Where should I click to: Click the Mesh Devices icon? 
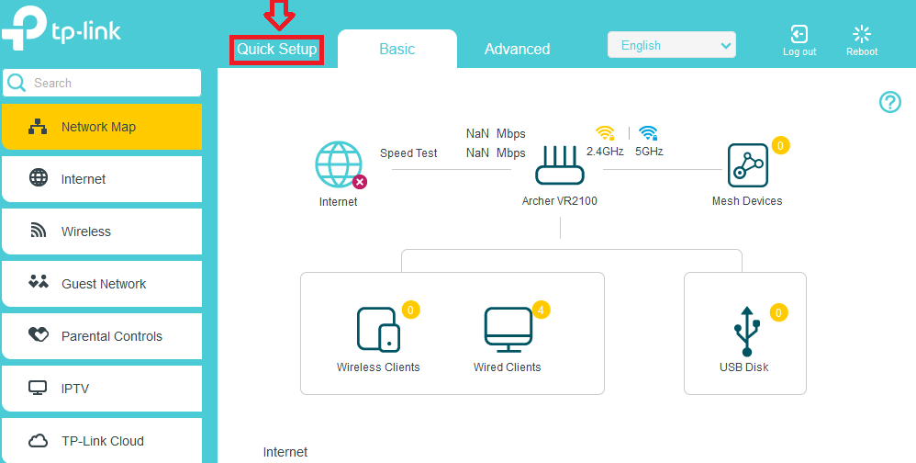point(747,165)
